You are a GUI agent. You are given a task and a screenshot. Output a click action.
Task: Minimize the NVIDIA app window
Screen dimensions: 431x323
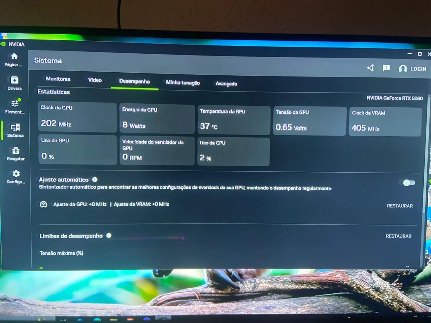pos(410,53)
